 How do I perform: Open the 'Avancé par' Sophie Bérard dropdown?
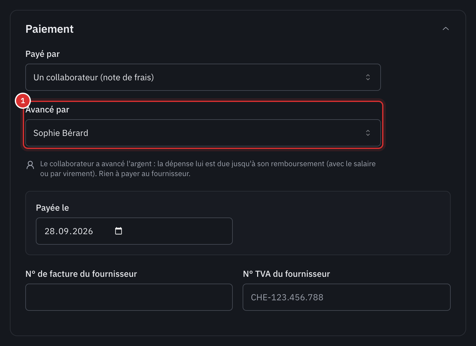pyautogui.click(x=203, y=133)
